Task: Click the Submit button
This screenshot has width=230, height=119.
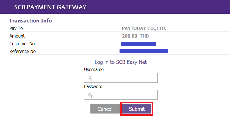Action: 137,109
